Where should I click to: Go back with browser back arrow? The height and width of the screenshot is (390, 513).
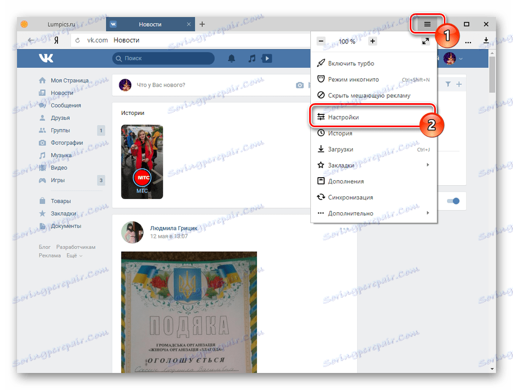coord(31,40)
